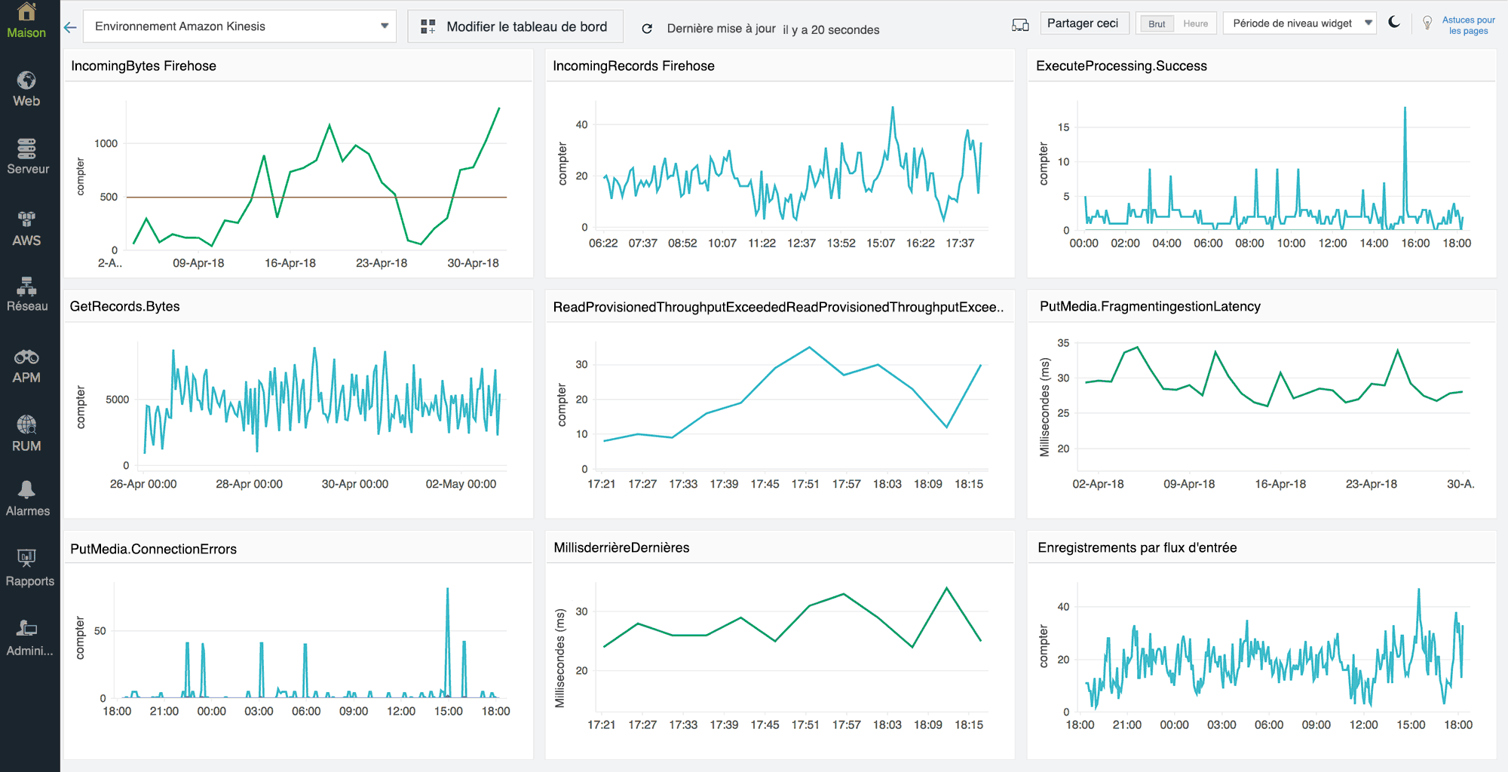Select the Serveur sidebar icon
The width and height of the screenshot is (1508, 772).
tap(28, 155)
